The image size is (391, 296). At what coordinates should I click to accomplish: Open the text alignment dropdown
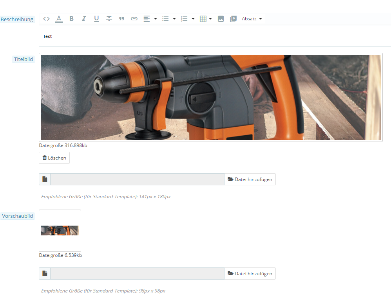[x=156, y=19]
